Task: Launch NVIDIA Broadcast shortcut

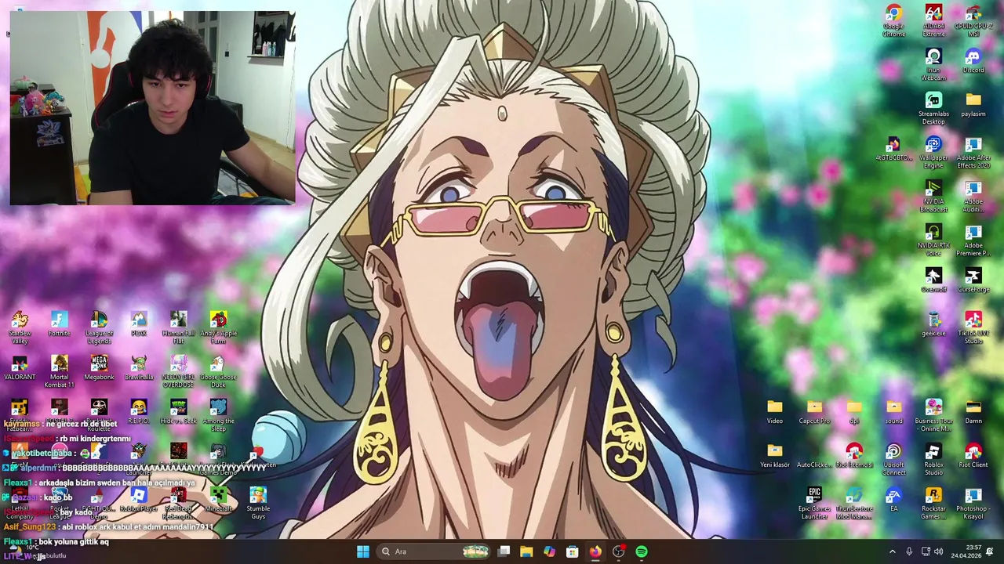Action: click(933, 196)
